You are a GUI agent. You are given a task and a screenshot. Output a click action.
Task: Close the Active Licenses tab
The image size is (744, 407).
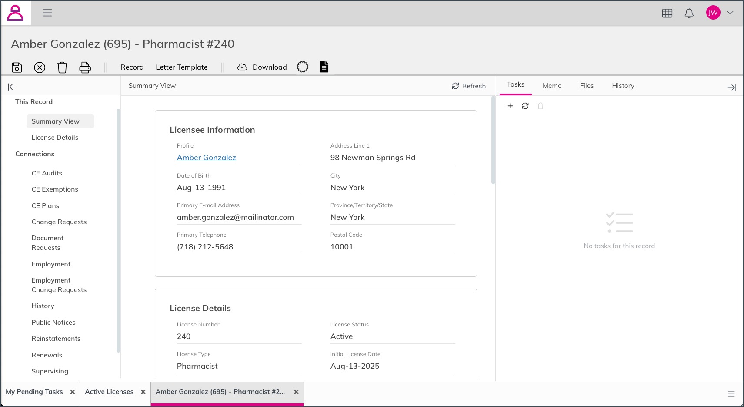pos(143,392)
